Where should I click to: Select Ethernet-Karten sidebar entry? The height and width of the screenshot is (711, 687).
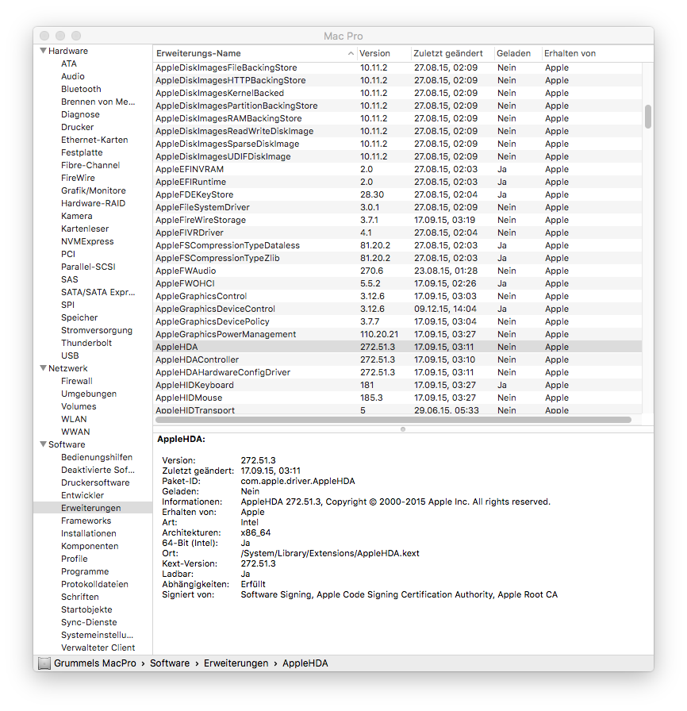(x=94, y=140)
